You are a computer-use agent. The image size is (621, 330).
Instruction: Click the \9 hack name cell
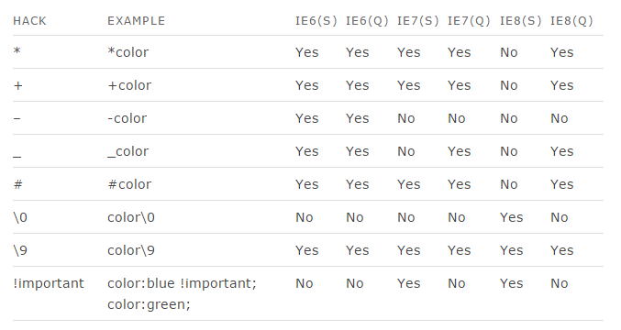point(20,250)
